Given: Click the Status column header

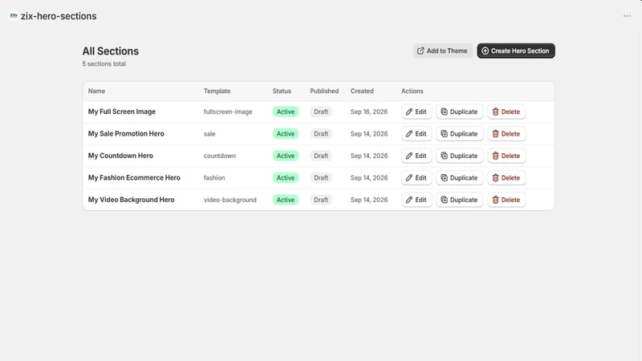Looking at the screenshot, I should click(x=282, y=91).
